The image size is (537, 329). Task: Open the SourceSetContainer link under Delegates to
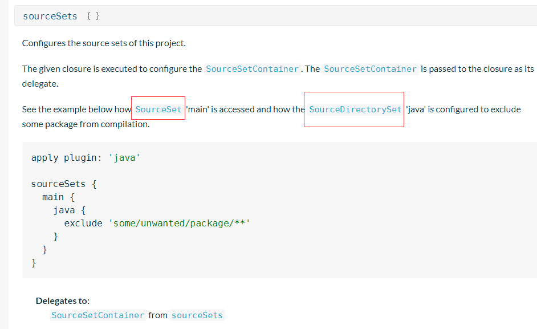[x=97, y=315]
